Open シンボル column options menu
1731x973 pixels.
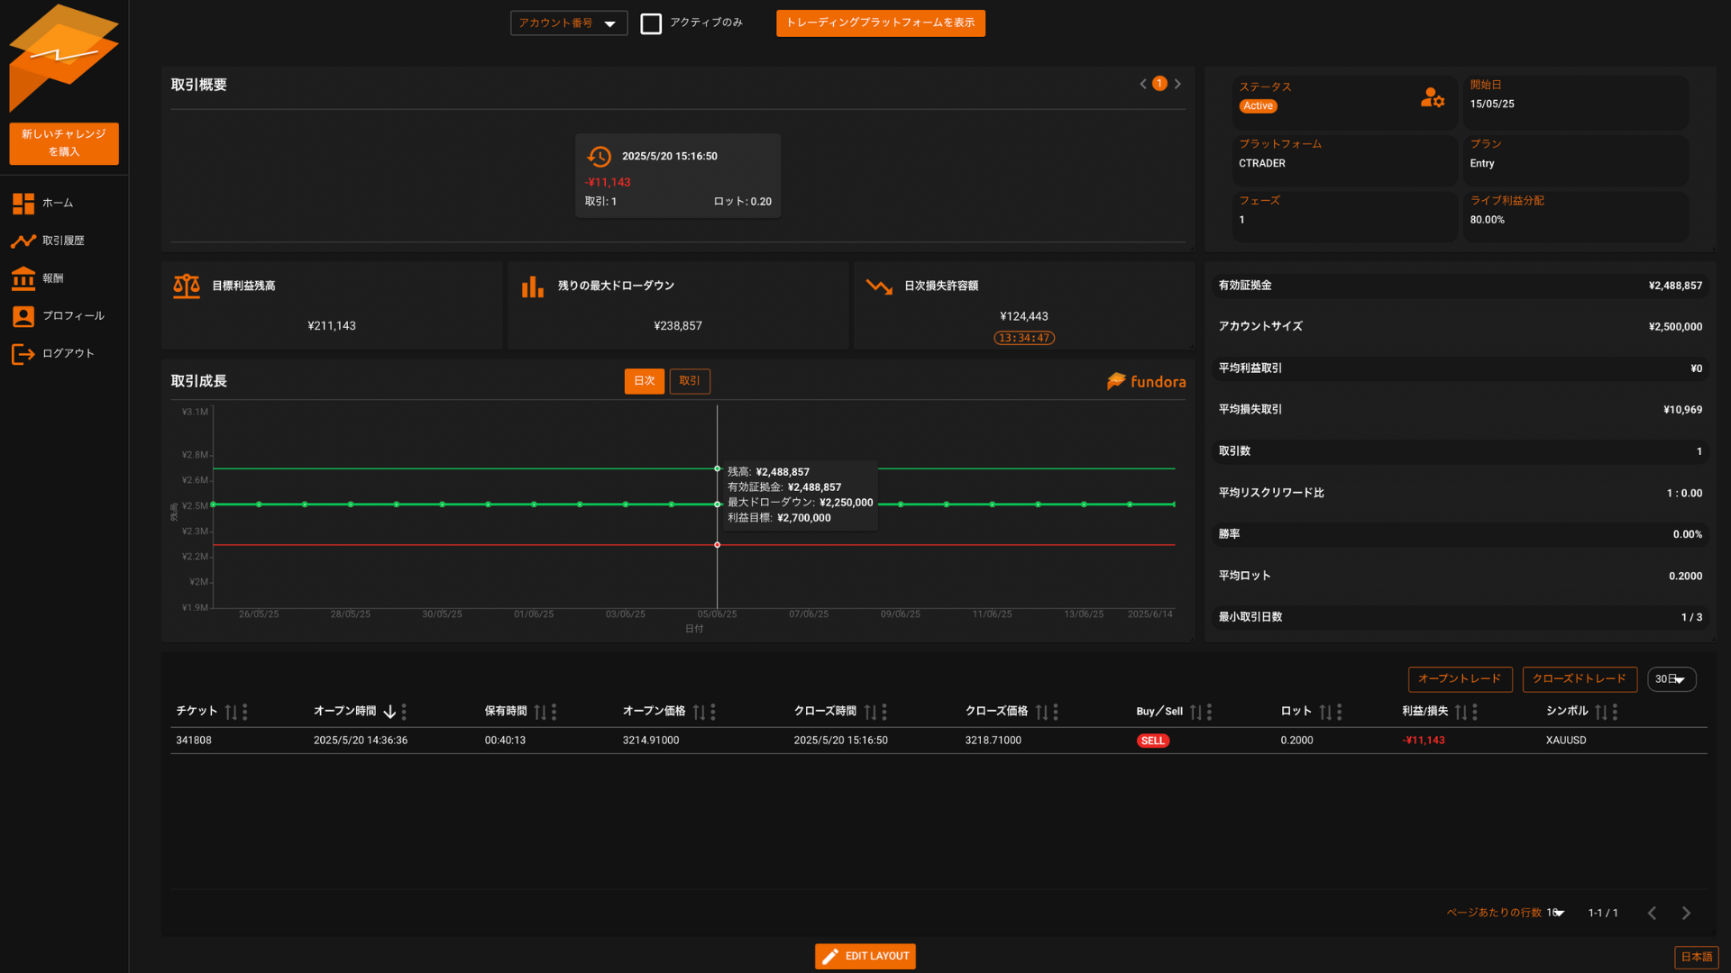1615,713
